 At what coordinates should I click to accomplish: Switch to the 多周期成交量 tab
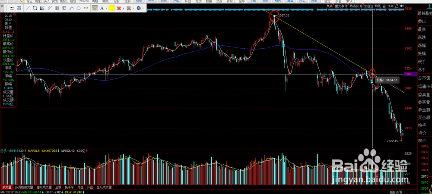pyautogui.click(x=24, y=188)
